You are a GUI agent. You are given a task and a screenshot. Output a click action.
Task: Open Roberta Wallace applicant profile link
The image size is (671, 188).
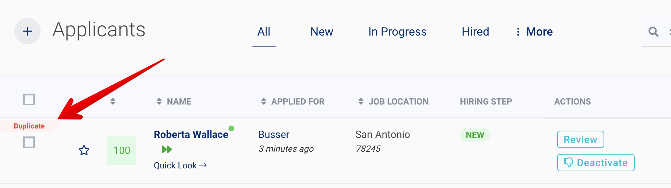click(x=191, y=135)
